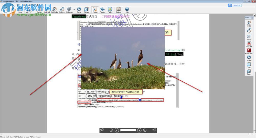The height and width of the screenshot is (138, 256).
Task: Switch to Preview mode
Action: point(103,10)
